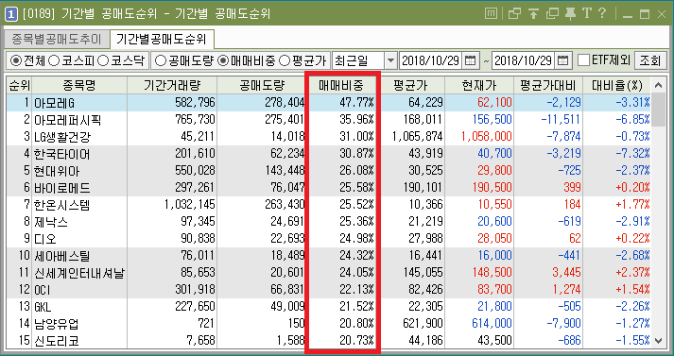Select LG생활건강 row
Image resolution: width=674 pixels, height=356 pixels.
pos(329,137)
